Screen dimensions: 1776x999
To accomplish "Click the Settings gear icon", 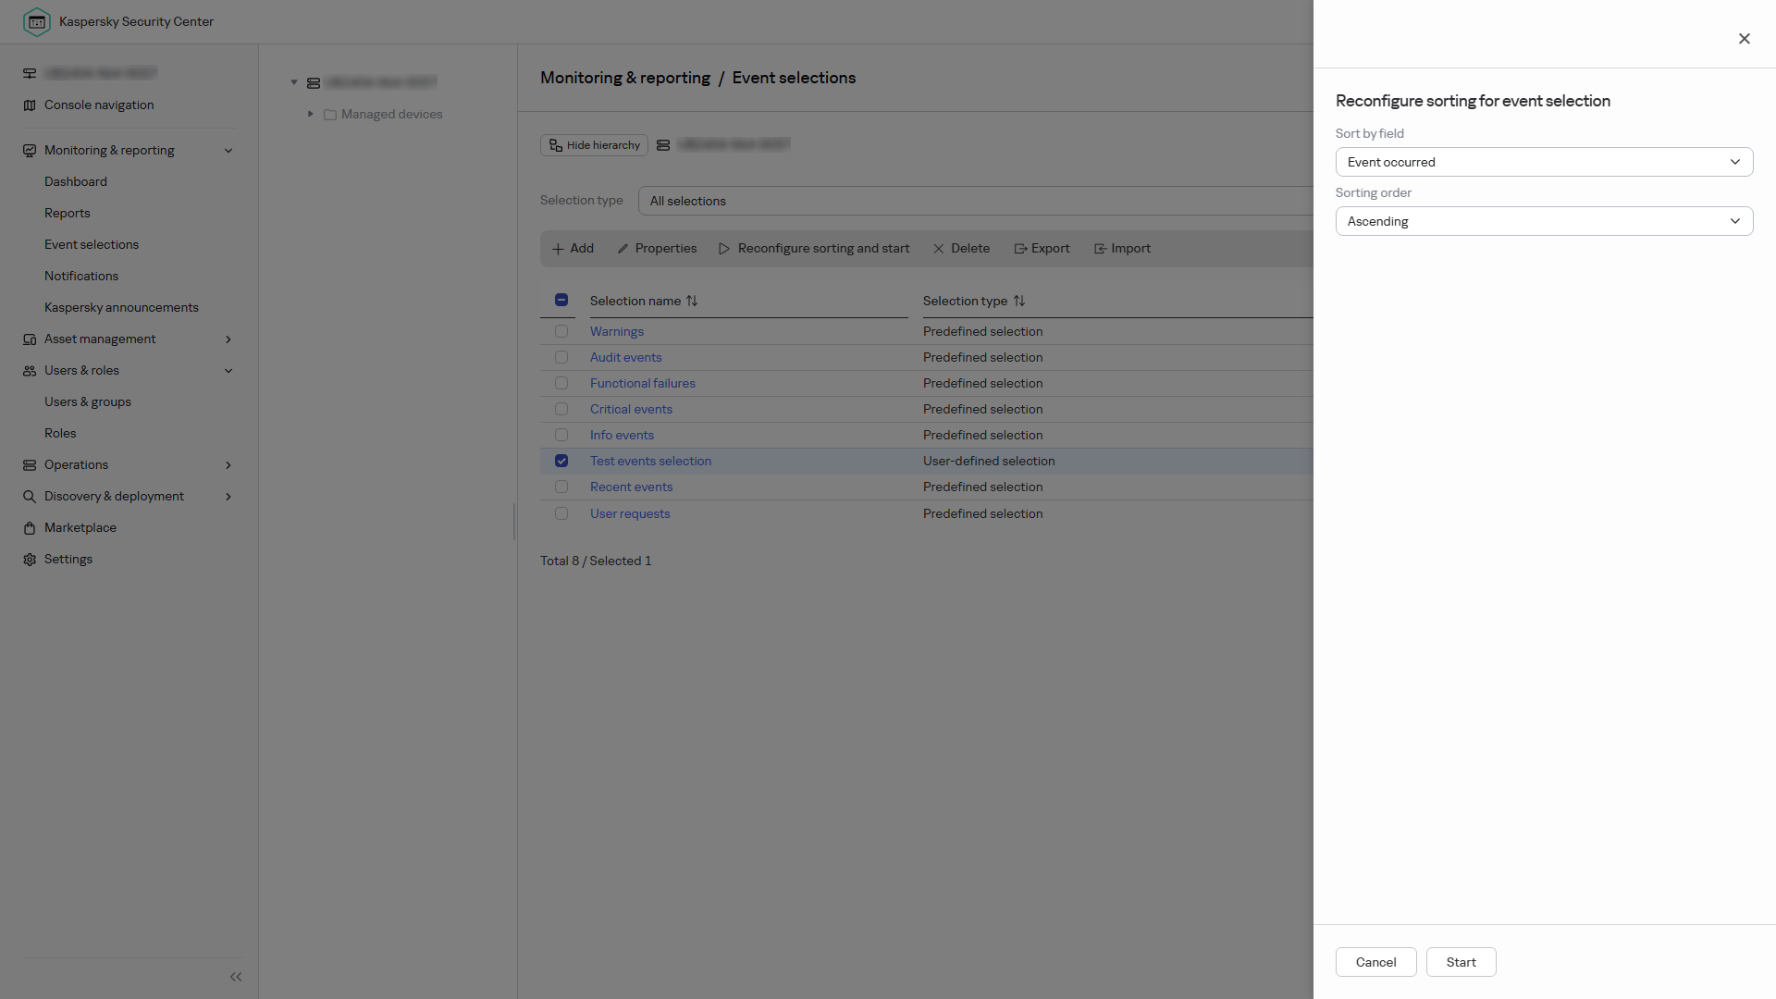I will click(30, 560).
